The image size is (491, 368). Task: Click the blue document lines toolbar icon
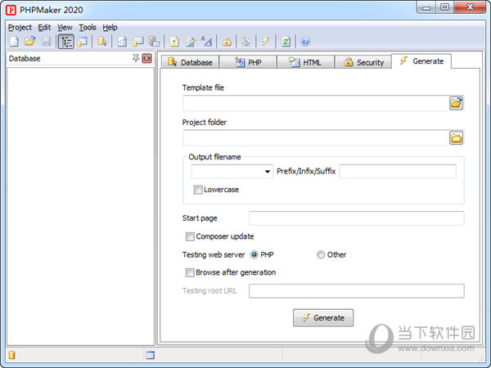[x=246, y=42]
